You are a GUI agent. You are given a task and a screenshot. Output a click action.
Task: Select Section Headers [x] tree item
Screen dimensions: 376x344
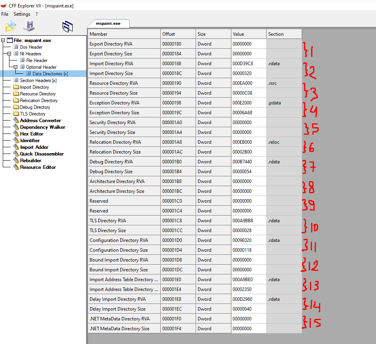(x=38, y=81)
